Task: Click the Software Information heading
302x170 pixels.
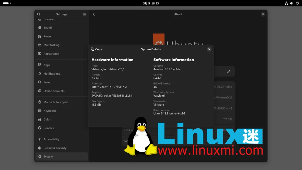Action: (174, 60)
